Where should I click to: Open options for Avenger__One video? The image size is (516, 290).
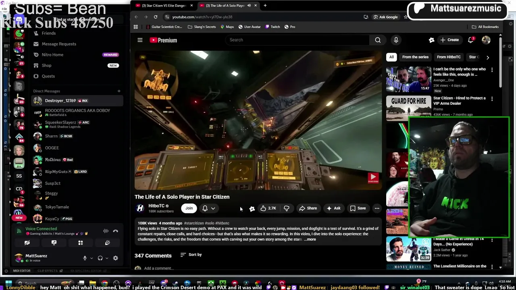492,70
